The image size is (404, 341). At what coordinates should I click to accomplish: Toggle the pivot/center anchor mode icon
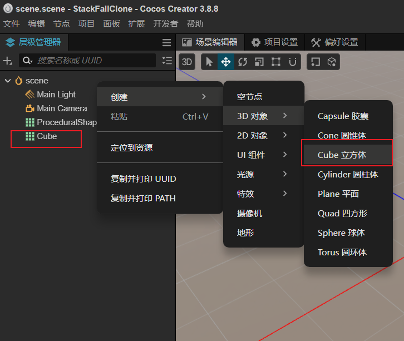click(316, 62)
